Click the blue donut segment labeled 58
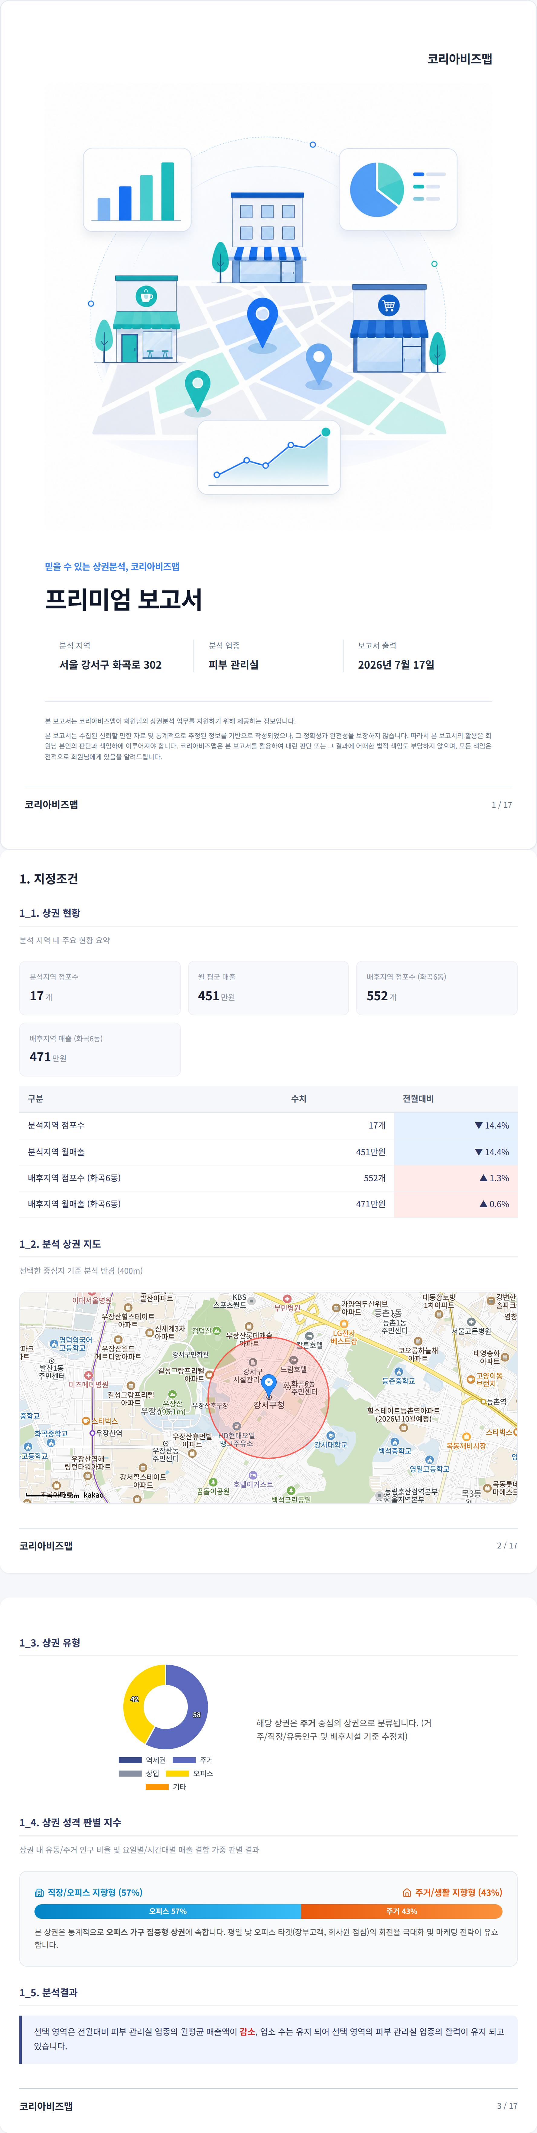Viewport: 537px width, 2133px height. point(196,1715)
